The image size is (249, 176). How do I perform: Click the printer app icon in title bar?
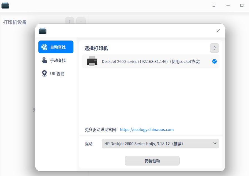[5, 5]
